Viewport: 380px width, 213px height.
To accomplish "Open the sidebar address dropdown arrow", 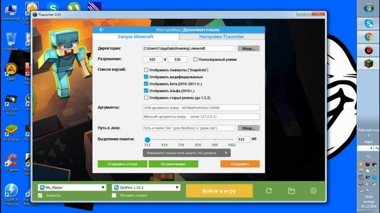I will [x=371, y=148].
